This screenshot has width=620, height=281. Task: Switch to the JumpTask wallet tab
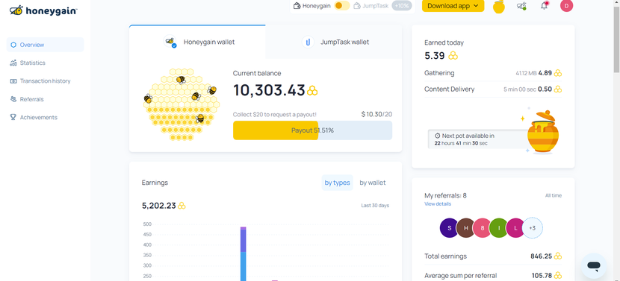click(x=334, y=42)
